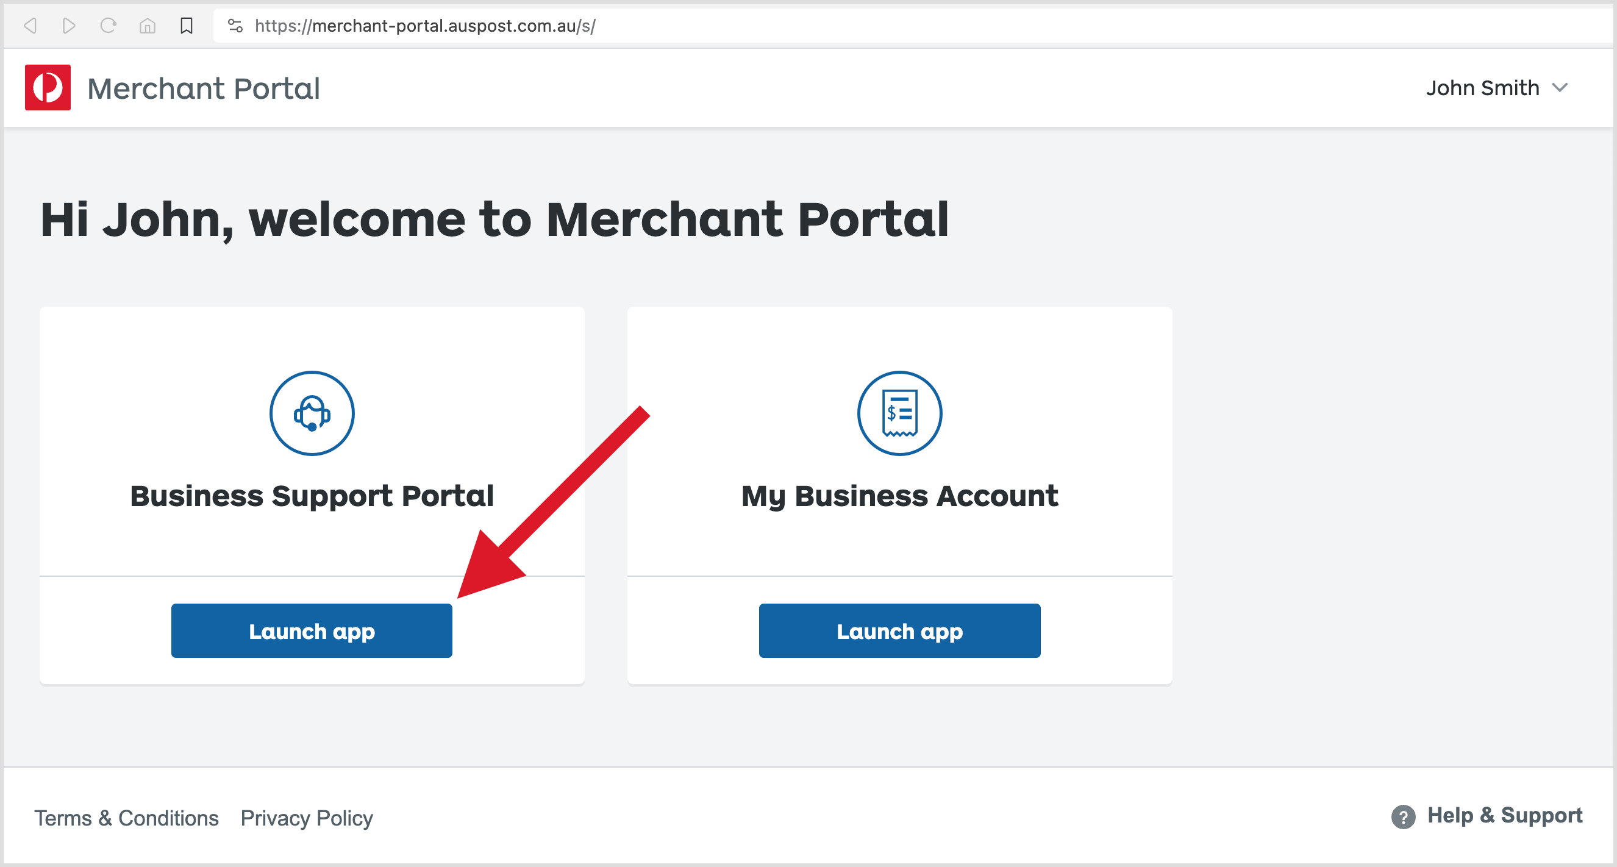Viewport: 1617px width, 867px height.
Task: Open the Help & Support link
Action: point(1505,815)
